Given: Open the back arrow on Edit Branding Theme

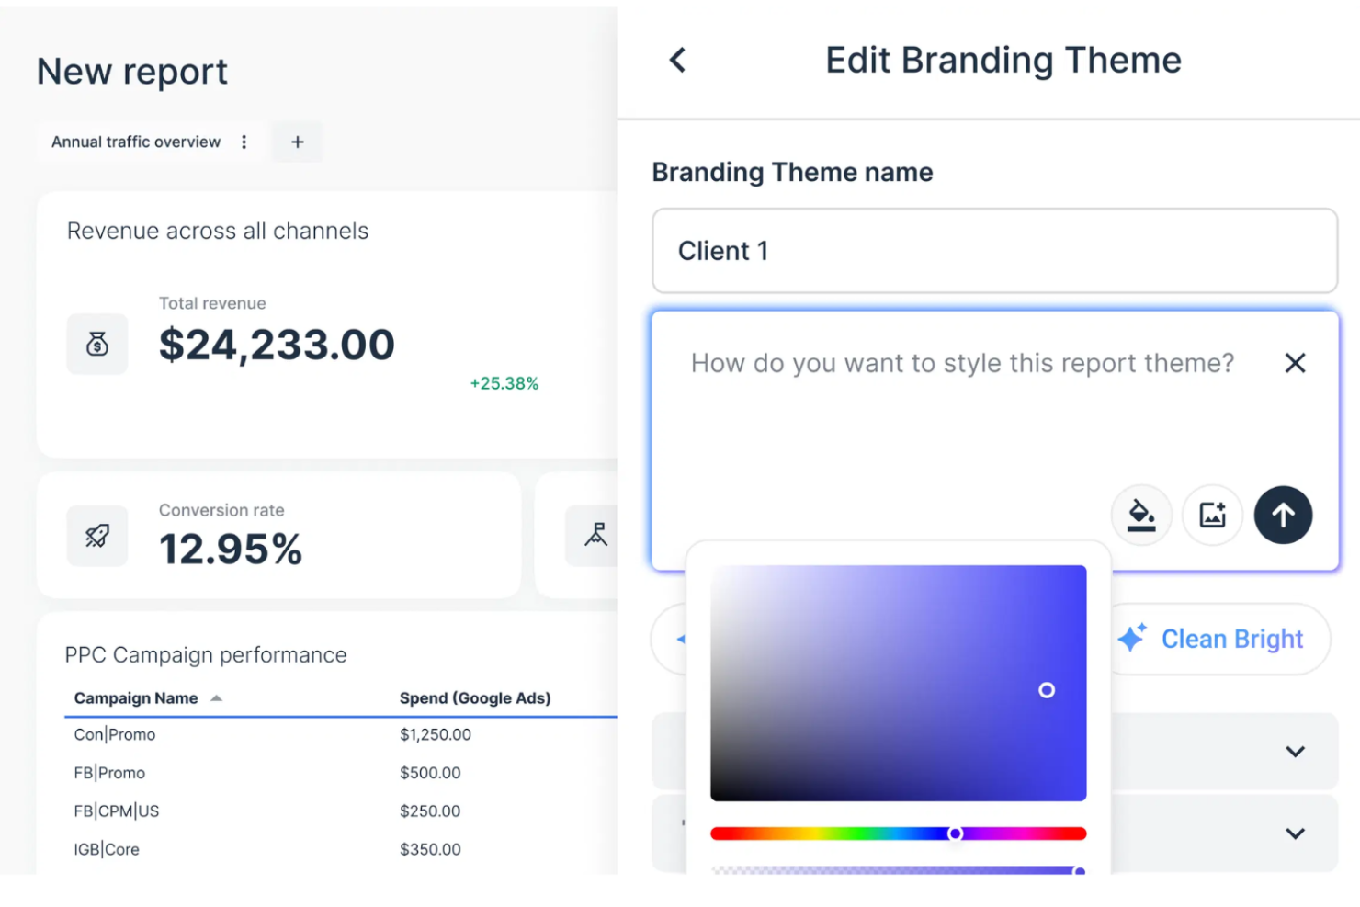Looking at the screenshot, I should pyautogui.click(x=677, y=60).
